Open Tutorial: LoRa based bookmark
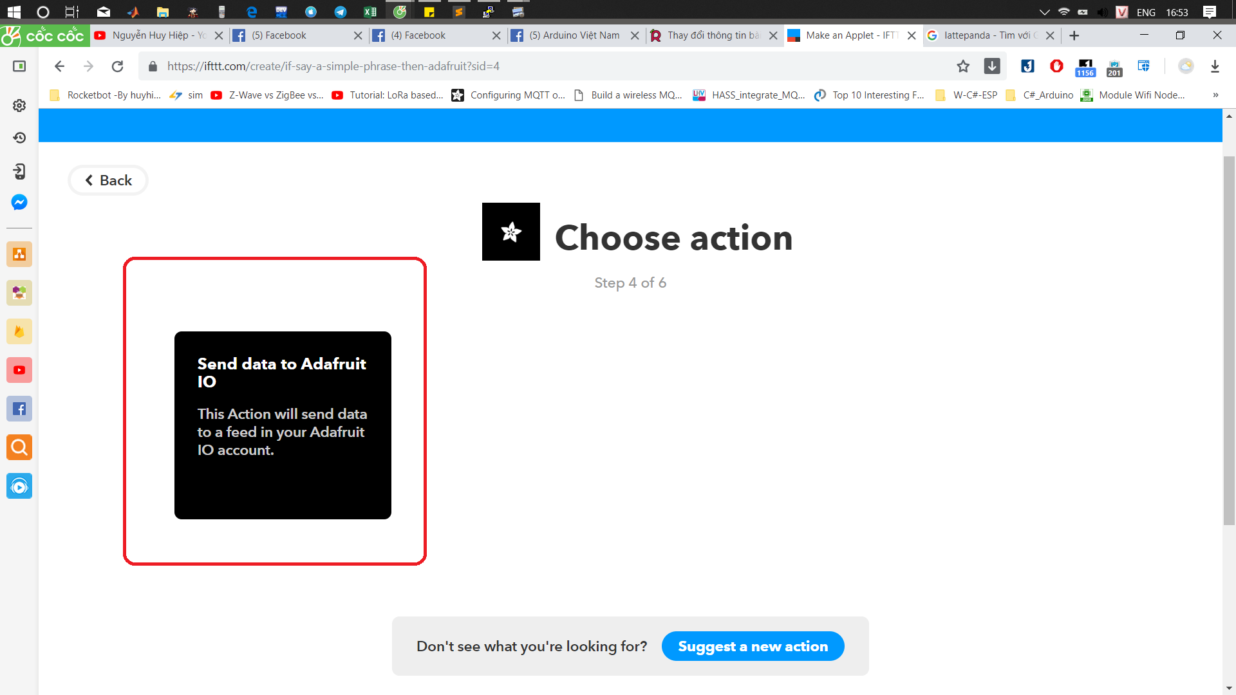This screenshot has width=1236, height=695. coord(387,95)
